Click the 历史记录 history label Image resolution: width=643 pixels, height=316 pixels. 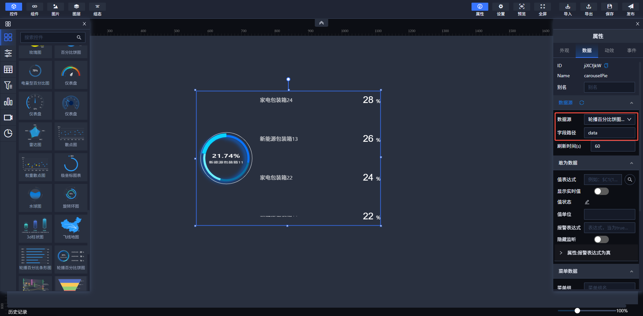[18, 312]
